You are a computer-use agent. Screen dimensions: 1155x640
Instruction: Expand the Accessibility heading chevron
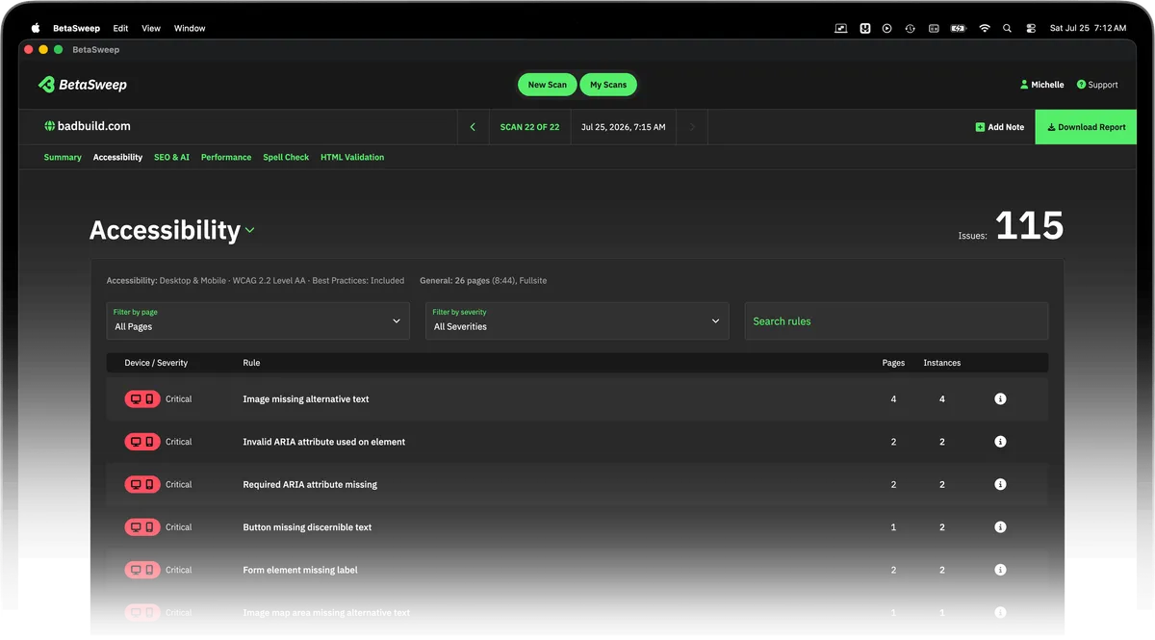[x=250, y=231]
